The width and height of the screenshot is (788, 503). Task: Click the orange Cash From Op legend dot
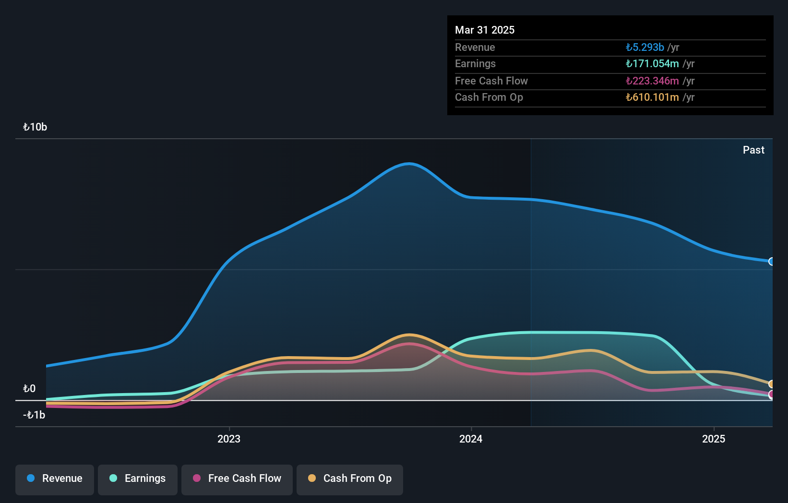point(312,478)
